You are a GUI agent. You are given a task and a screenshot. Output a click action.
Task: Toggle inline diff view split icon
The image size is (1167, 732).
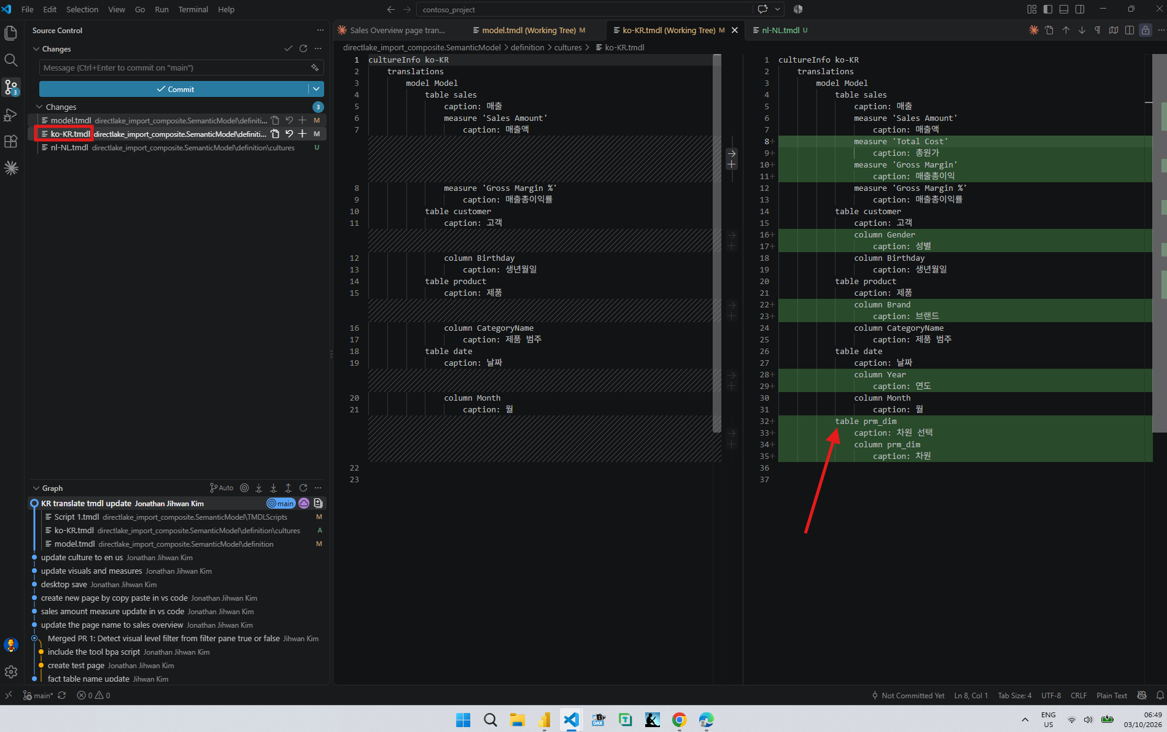click(1130, 30)
